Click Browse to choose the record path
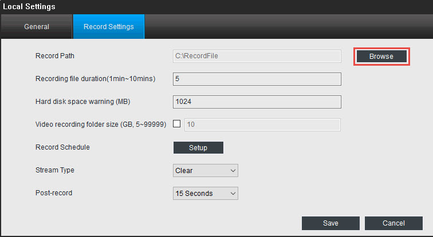 [381, 57]
